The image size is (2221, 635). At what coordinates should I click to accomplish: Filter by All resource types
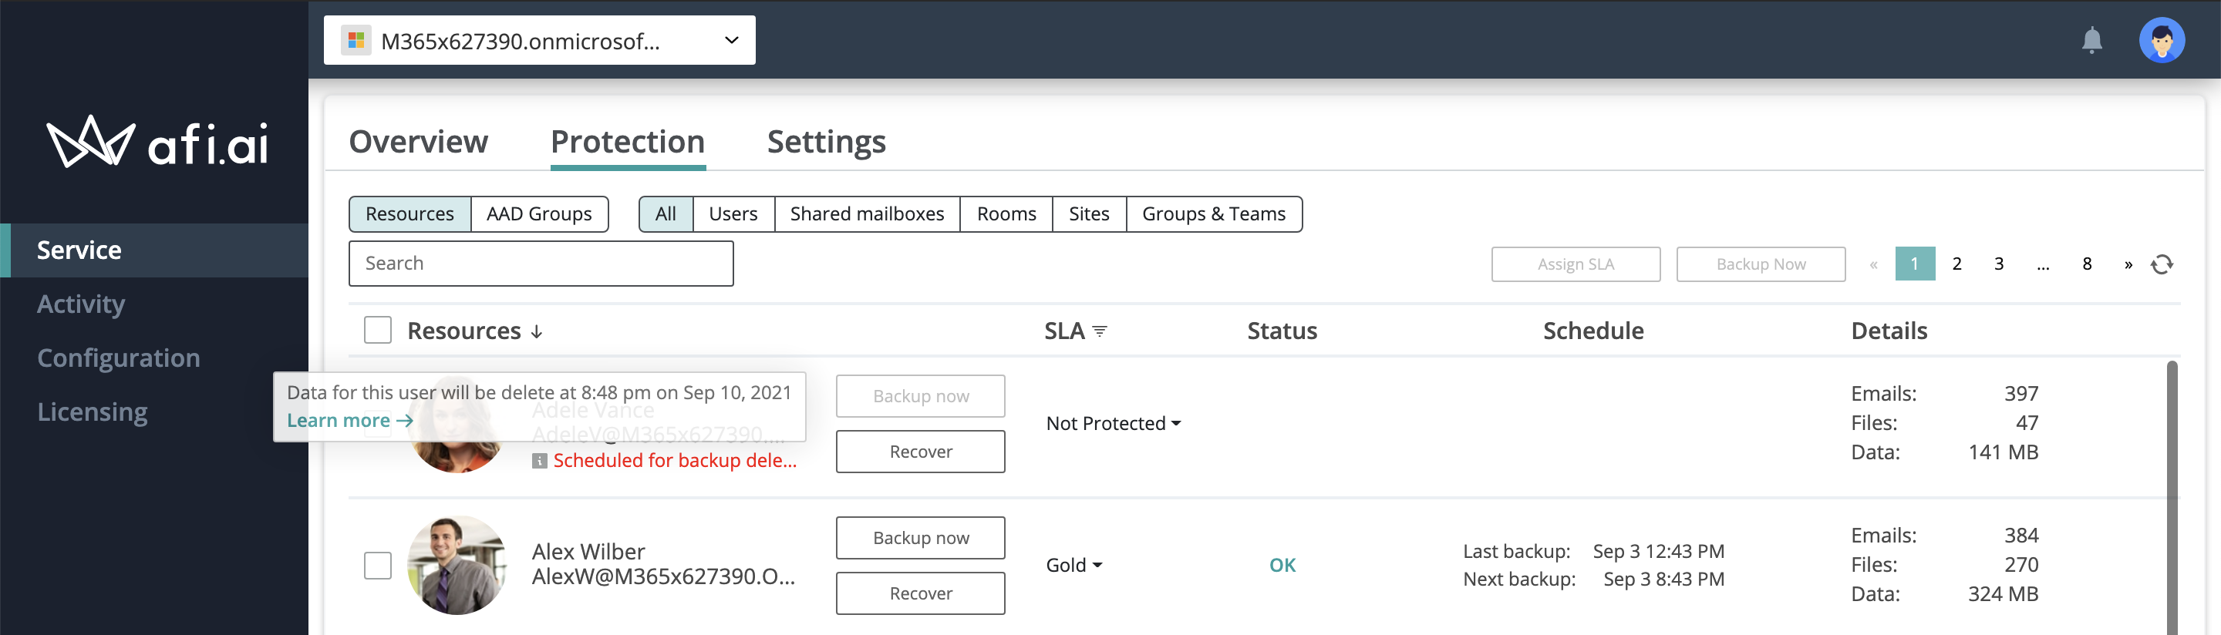(x=666, y=214)
